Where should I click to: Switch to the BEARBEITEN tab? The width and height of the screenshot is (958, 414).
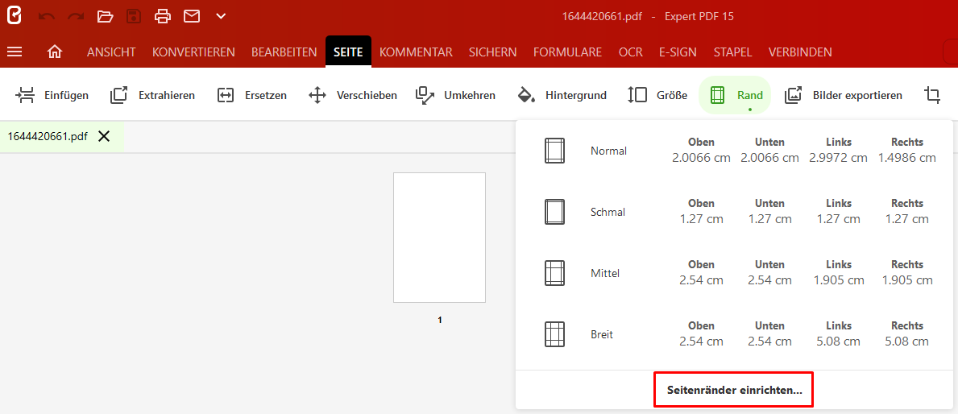tap(284, 52)
